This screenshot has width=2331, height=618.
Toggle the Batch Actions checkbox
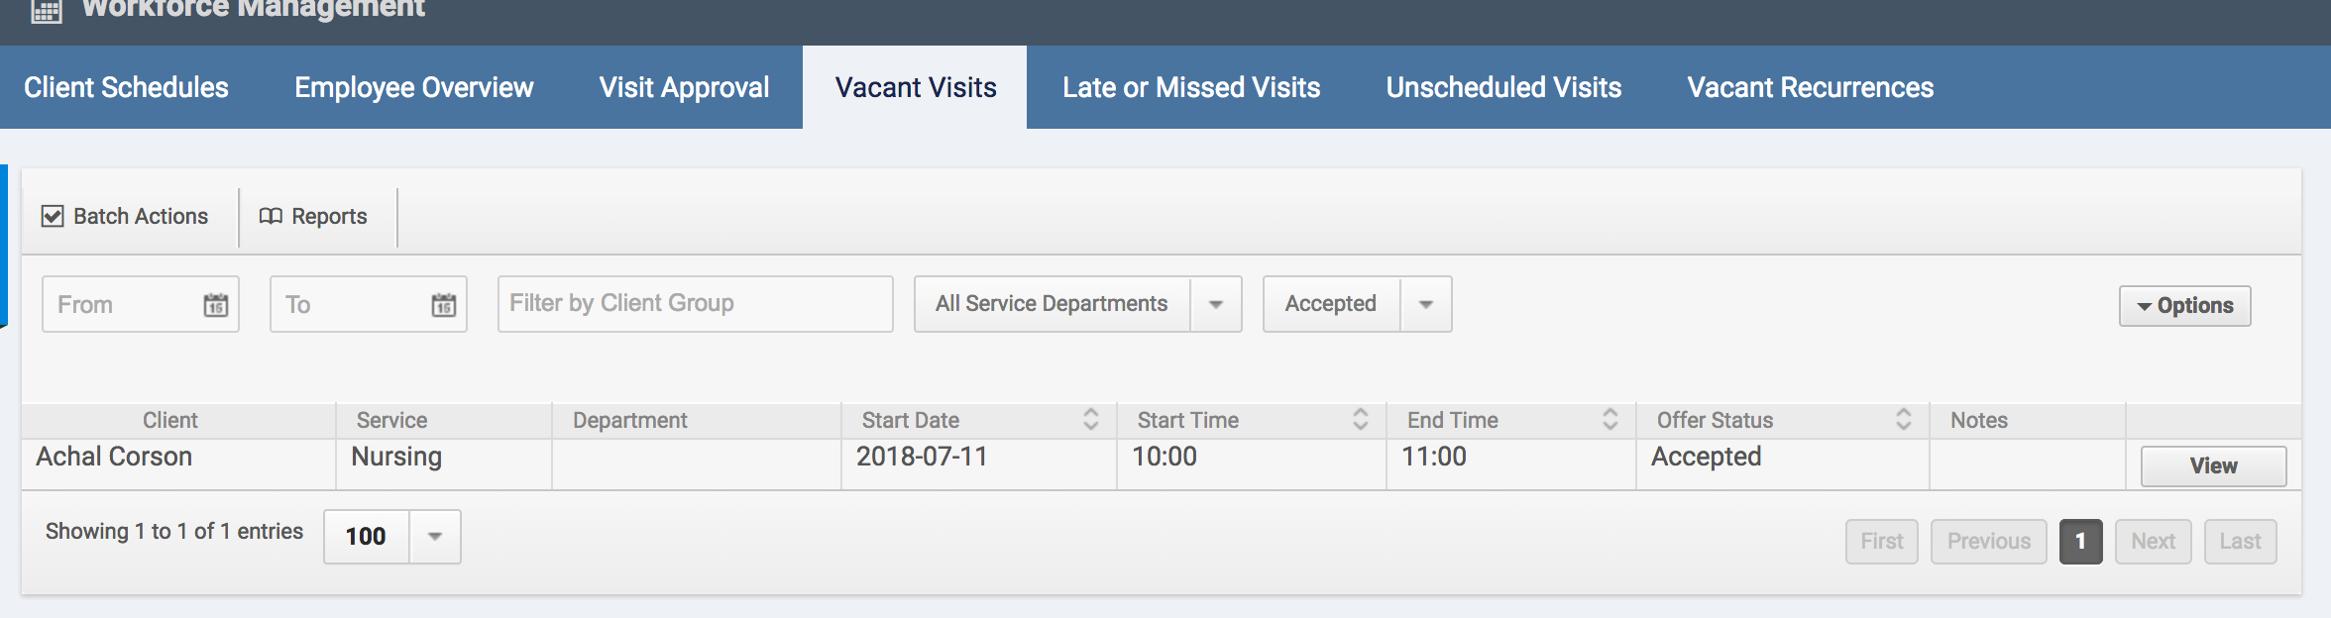tap(53, 216)
